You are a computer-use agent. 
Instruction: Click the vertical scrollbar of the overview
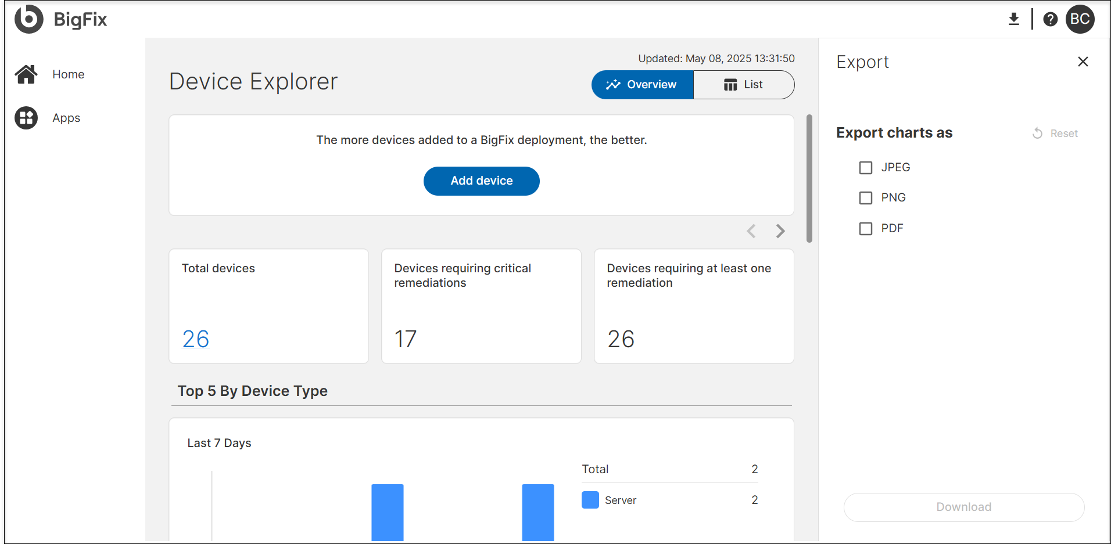tap(809, 178)
